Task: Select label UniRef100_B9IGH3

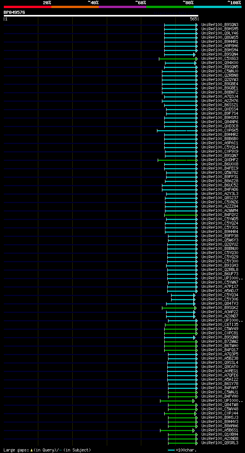Action: pos(220,266)
